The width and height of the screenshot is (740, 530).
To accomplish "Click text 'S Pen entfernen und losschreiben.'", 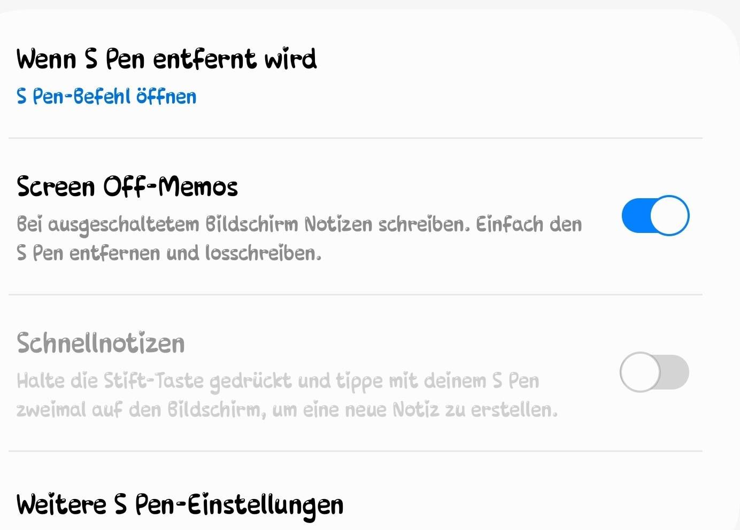I will pos(169,253).
